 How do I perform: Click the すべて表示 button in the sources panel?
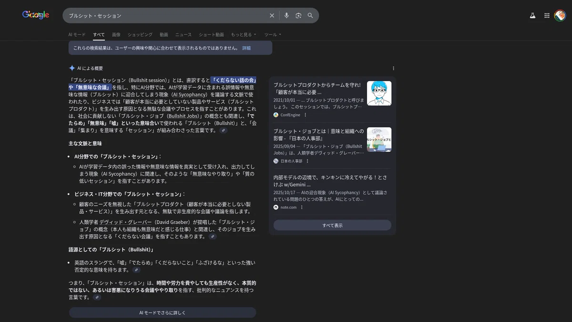click(332, 225)
